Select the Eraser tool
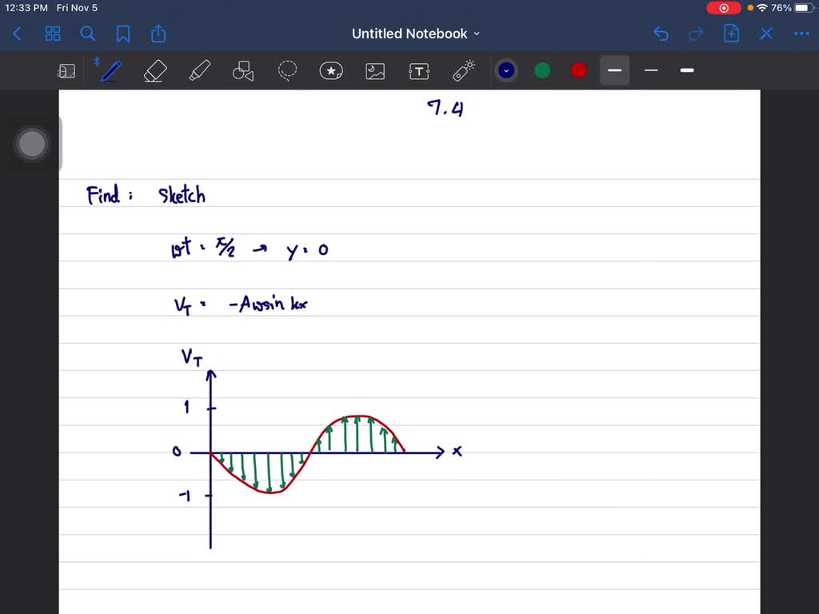 154,70
